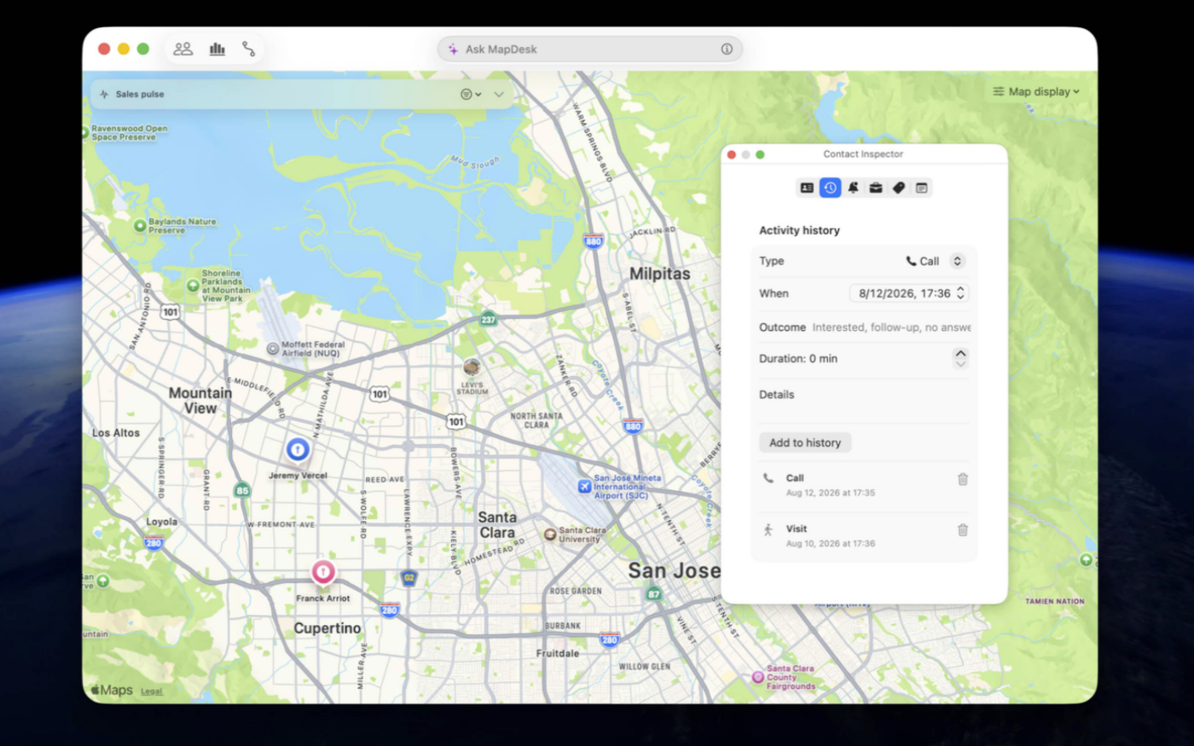Open the Map display menu
This screenshot has height=746, width=1194.
tap(1036, 91)
